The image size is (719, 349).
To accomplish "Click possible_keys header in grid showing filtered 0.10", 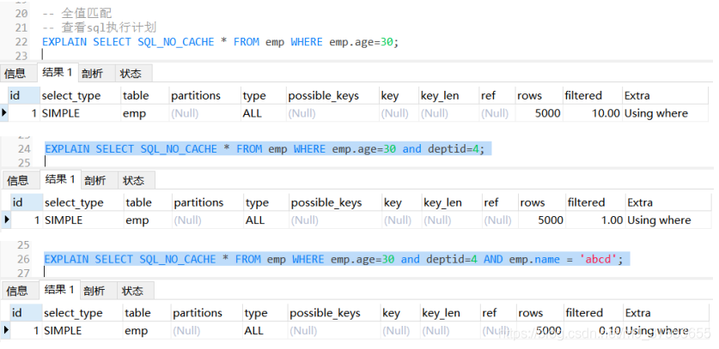I will click(x=323, y=313).
